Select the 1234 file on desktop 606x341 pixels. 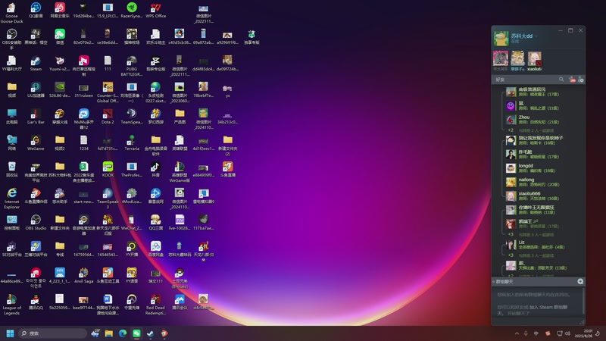(84, 142)
